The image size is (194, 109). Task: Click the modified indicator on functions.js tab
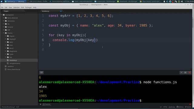point(61,11)
